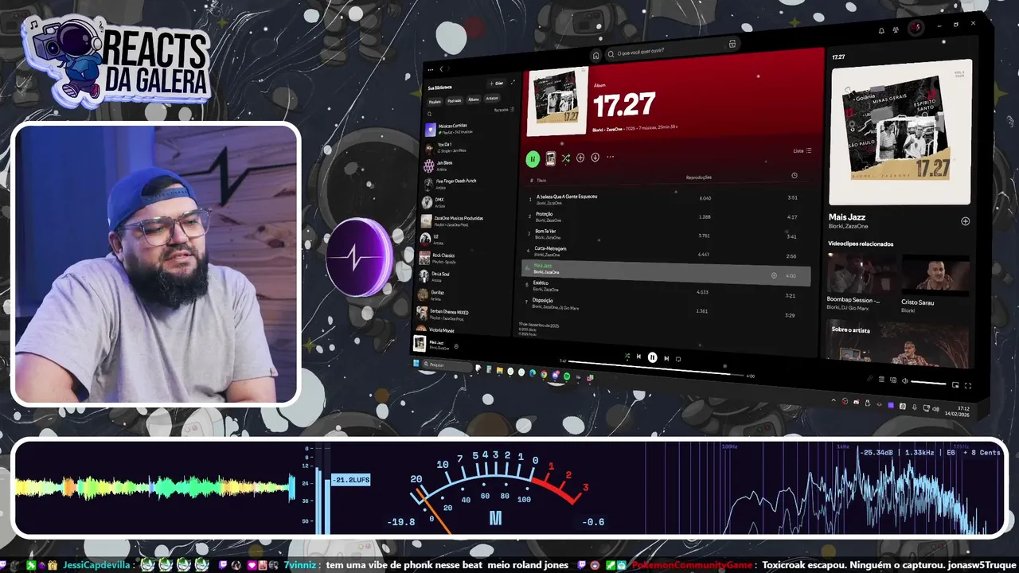This screenshot has width=1019, height=573.
Task: Skip to previous track in player bar
Action: click(x=638, y=357)
